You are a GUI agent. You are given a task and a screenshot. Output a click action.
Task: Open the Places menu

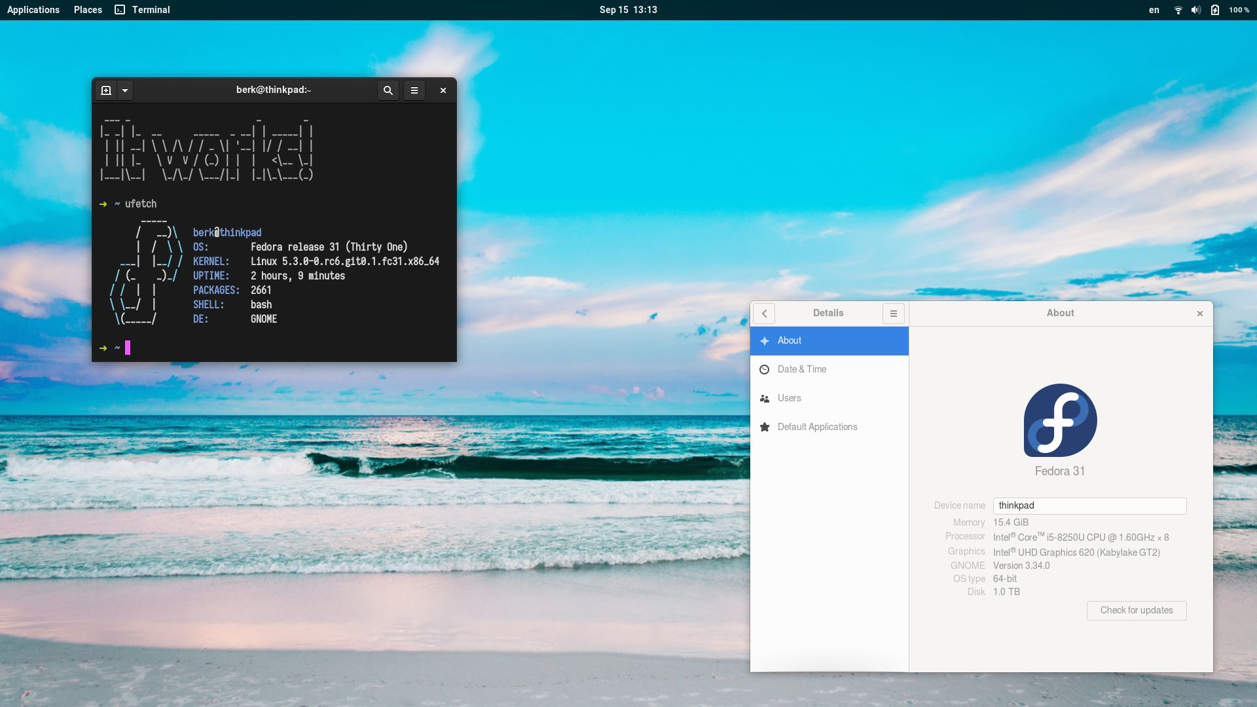87,10
